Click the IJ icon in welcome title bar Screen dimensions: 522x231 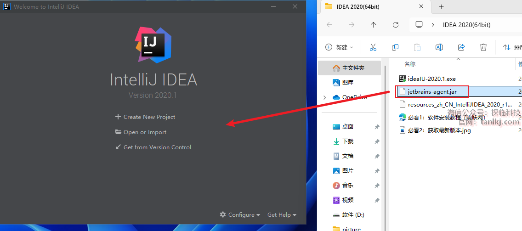tap(6, 6)
